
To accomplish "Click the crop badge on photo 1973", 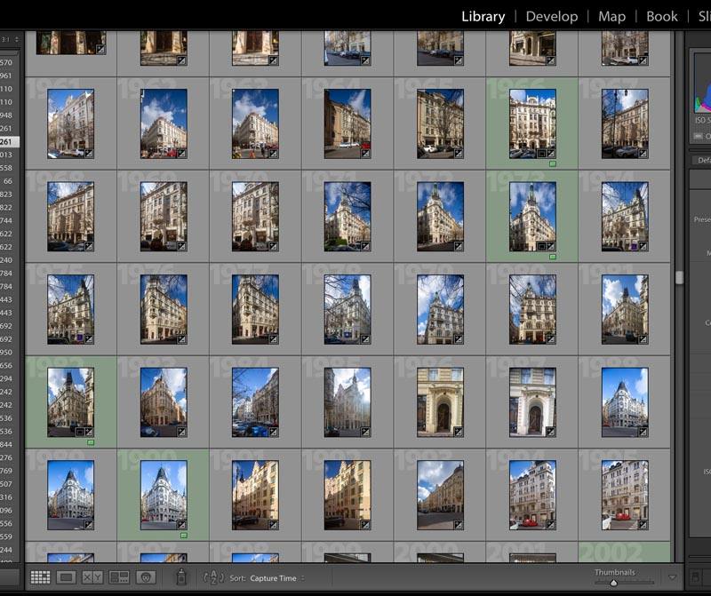I will [541, 247].
